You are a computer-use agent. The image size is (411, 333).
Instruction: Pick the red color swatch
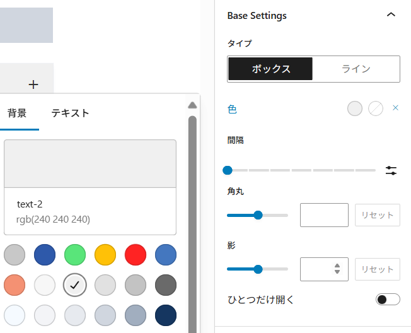pos(136,255)
